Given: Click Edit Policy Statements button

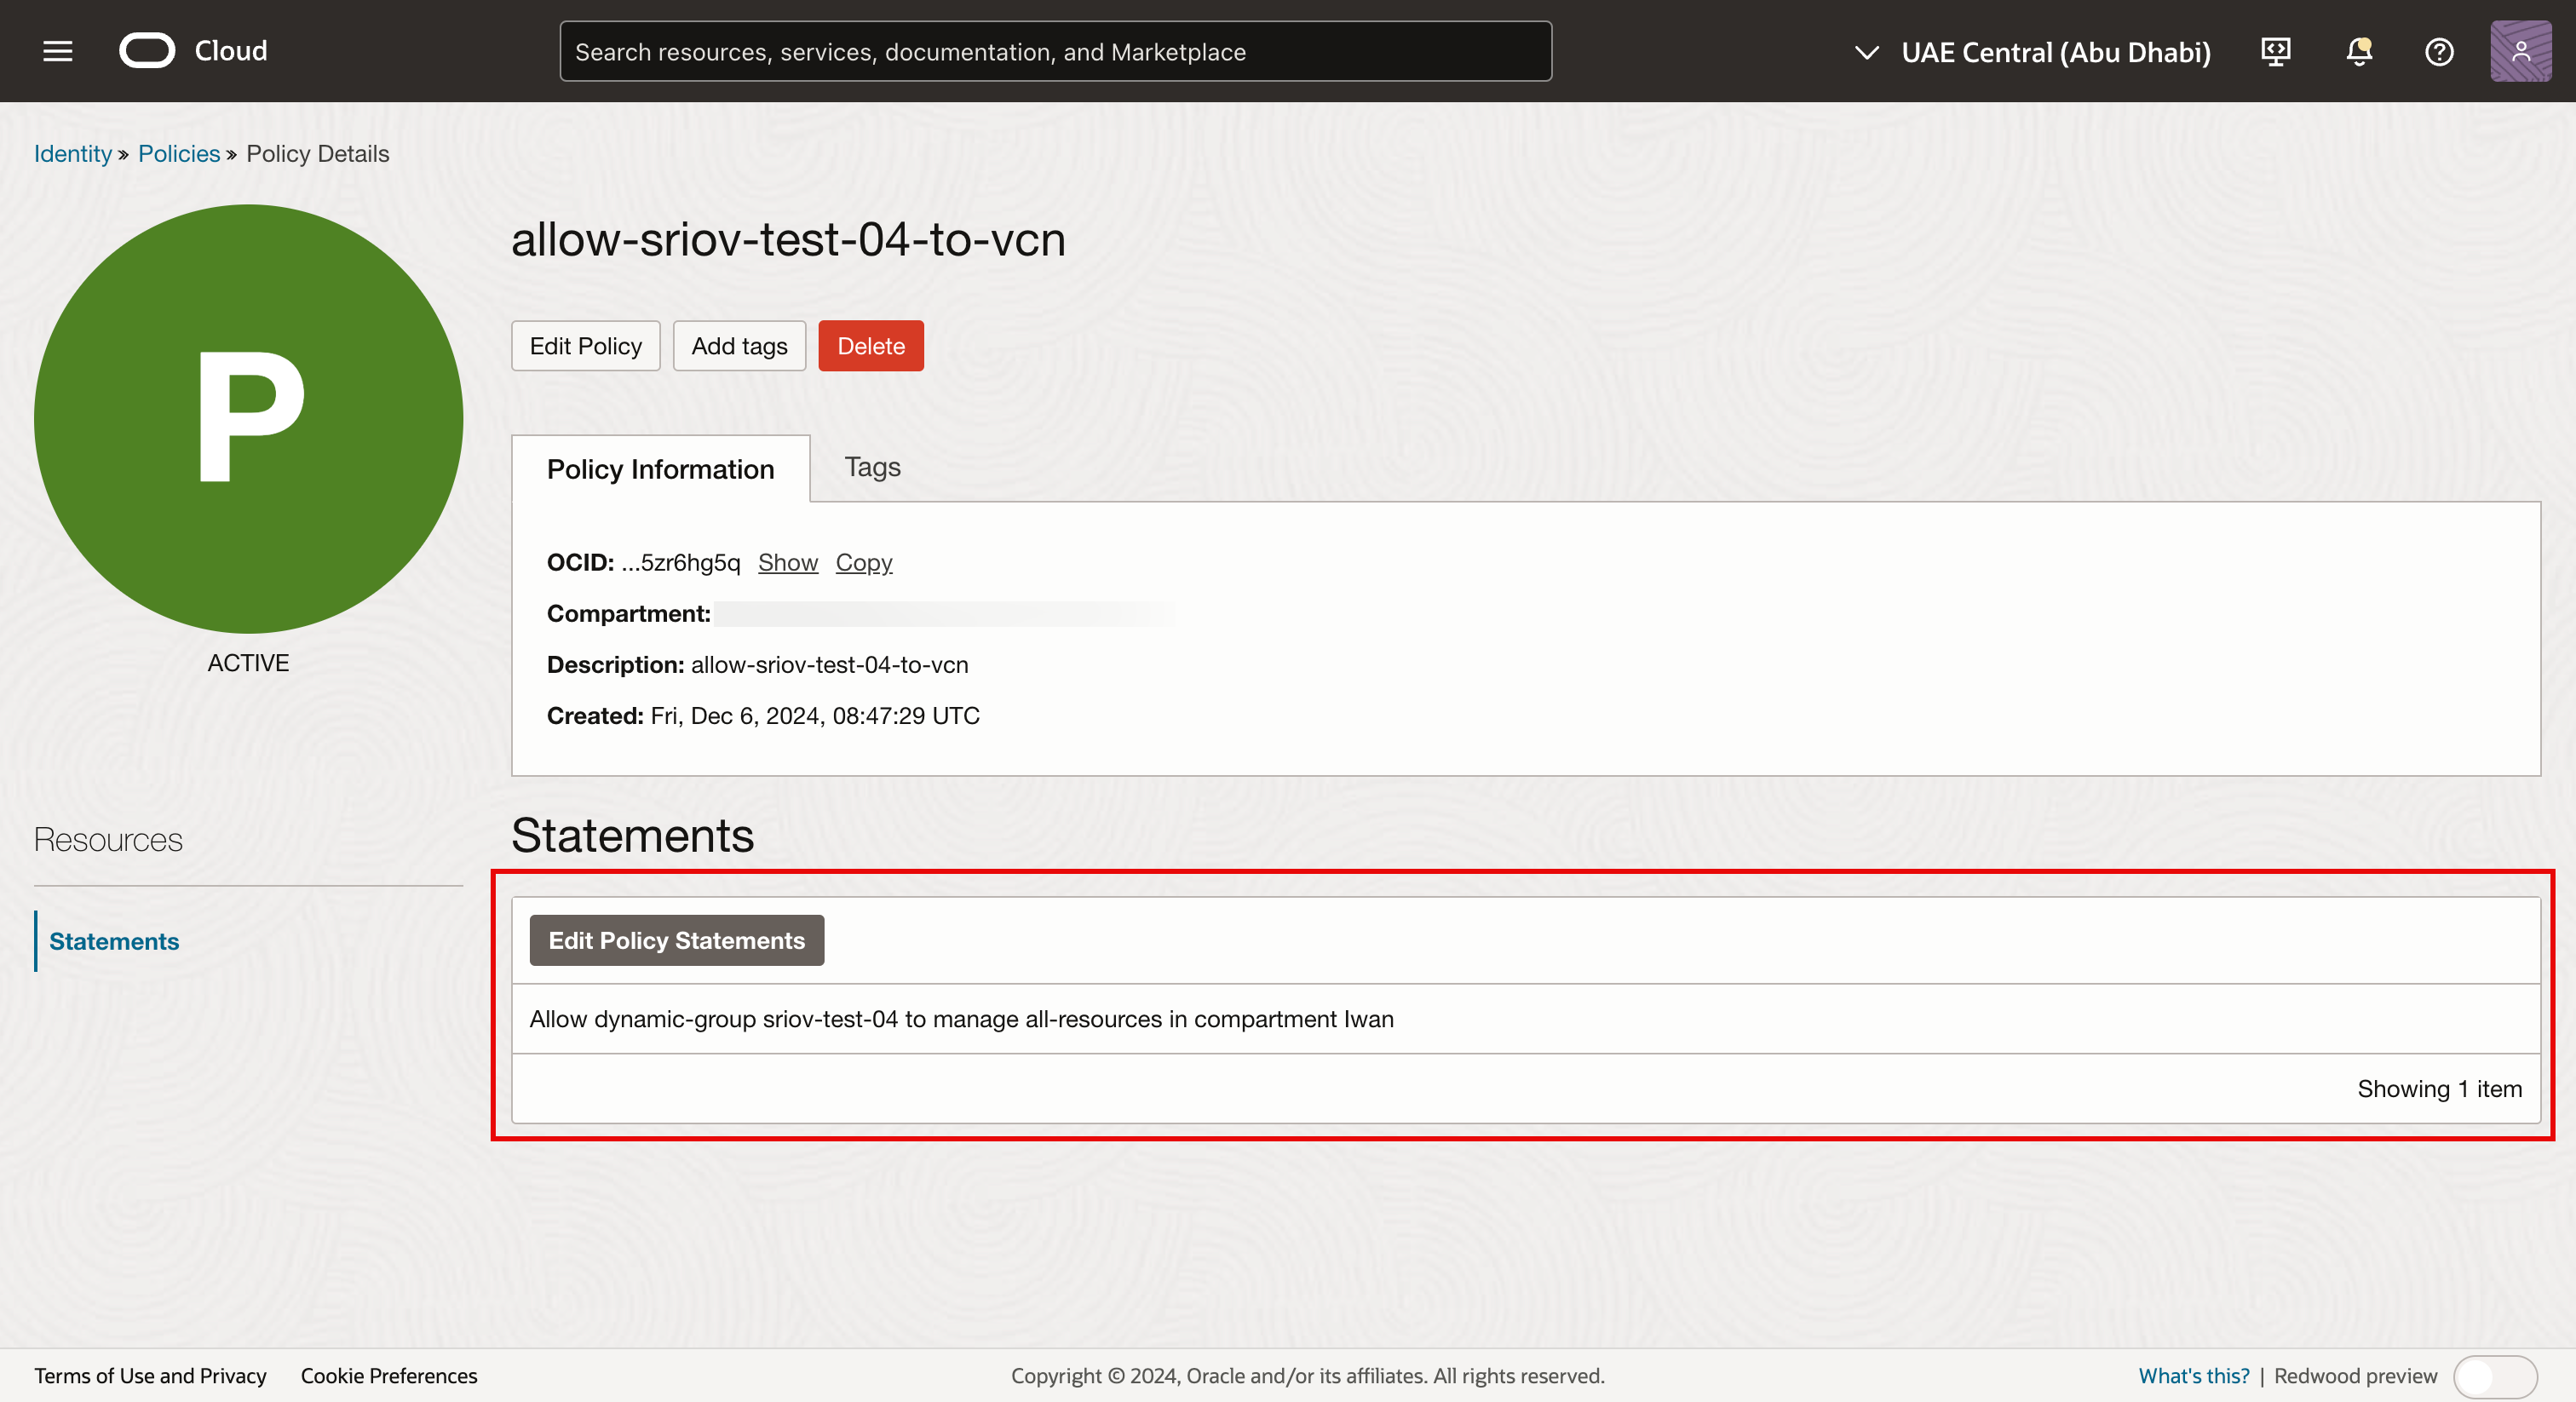Looking at the screenshot, I should [676, 940].
